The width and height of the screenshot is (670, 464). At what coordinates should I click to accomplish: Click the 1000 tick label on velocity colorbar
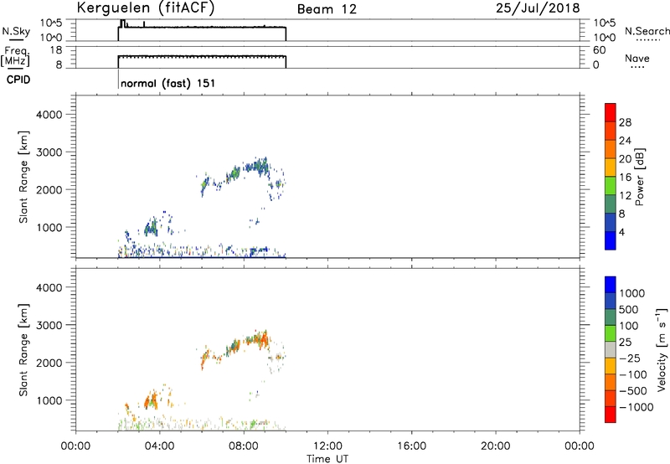coord(632,293)
